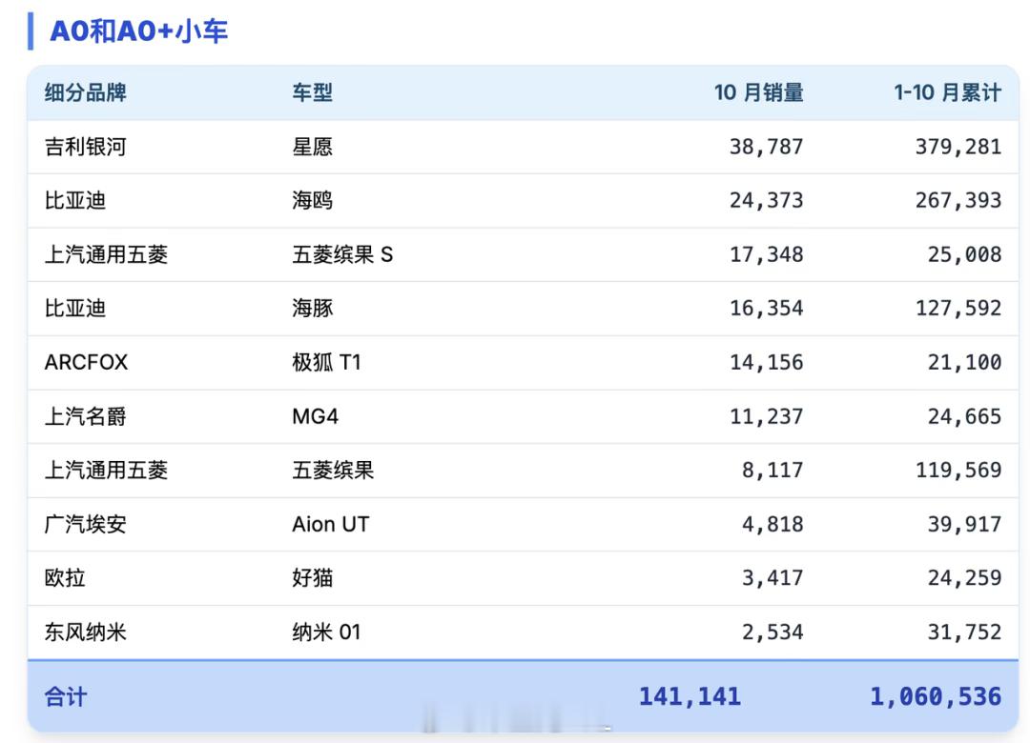
Task: Select the model cell 'MG4'
Action: coord(316,416)
